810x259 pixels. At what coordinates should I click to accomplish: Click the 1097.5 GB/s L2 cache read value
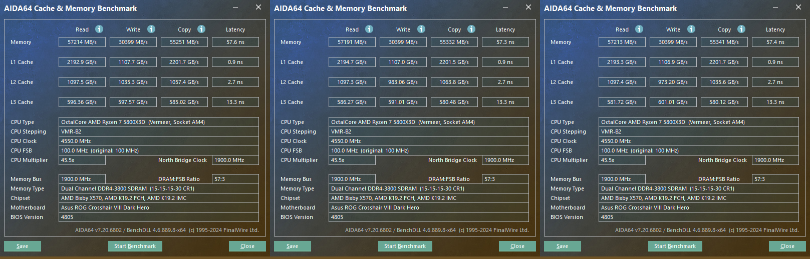pos(82,82)
